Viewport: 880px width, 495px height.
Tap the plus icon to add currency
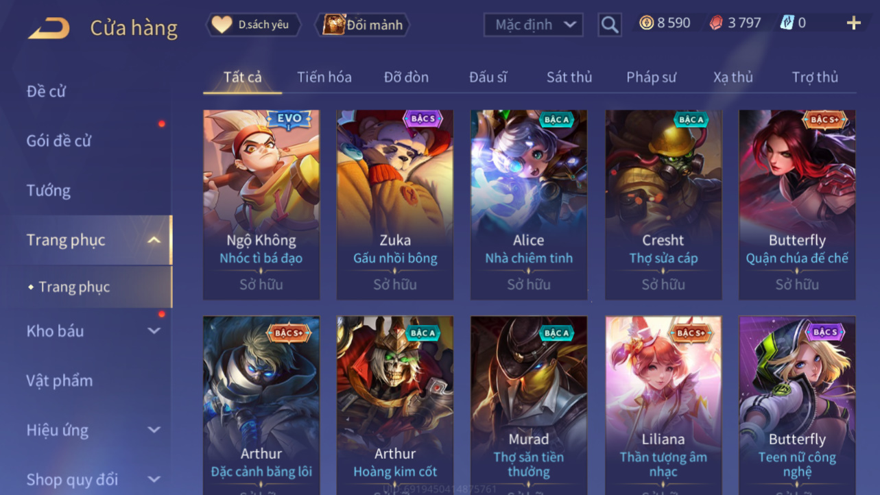pos(853,23)
